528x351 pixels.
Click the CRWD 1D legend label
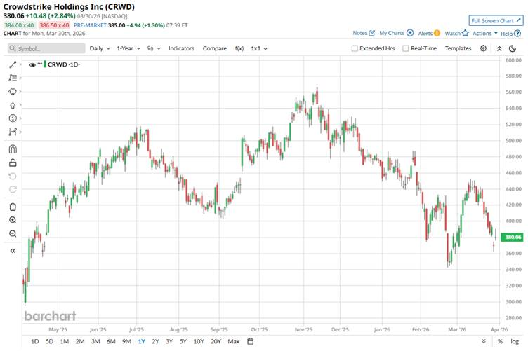64,64
